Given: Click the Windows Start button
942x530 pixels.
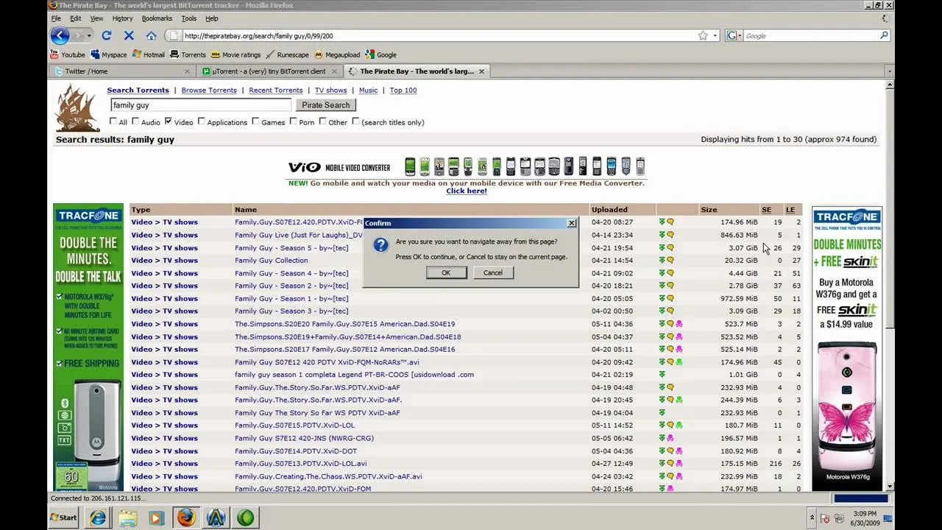Looking at the screenshot, I should [x=63, y=517].
